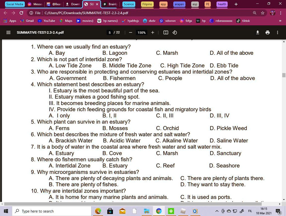The height and width of the screenshot is (216, 286).
Task: Bookmark this page with the star icon
Action: (x=262, y=13)
